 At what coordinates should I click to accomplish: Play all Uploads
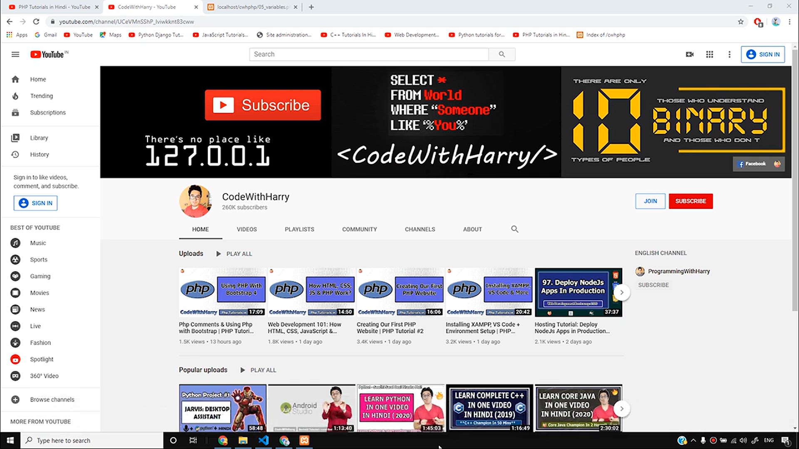pyautogui.click(x=234, y=254)
